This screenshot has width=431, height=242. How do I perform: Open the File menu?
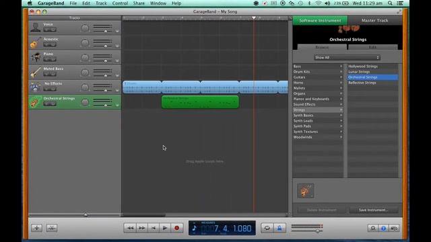click(x=73, y=3)
